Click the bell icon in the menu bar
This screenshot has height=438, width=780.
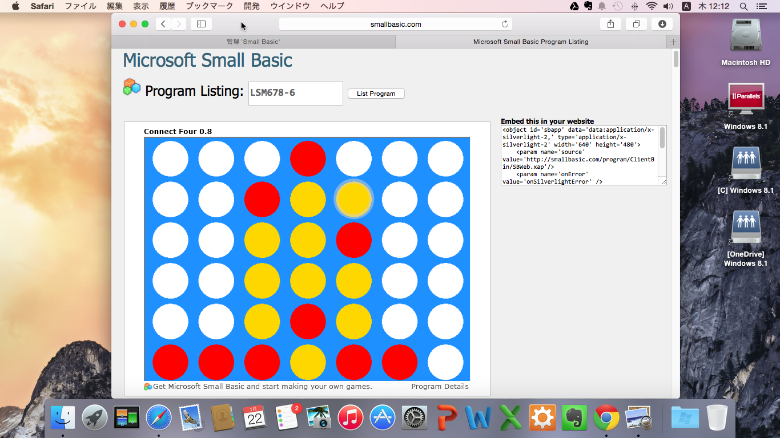602,6
